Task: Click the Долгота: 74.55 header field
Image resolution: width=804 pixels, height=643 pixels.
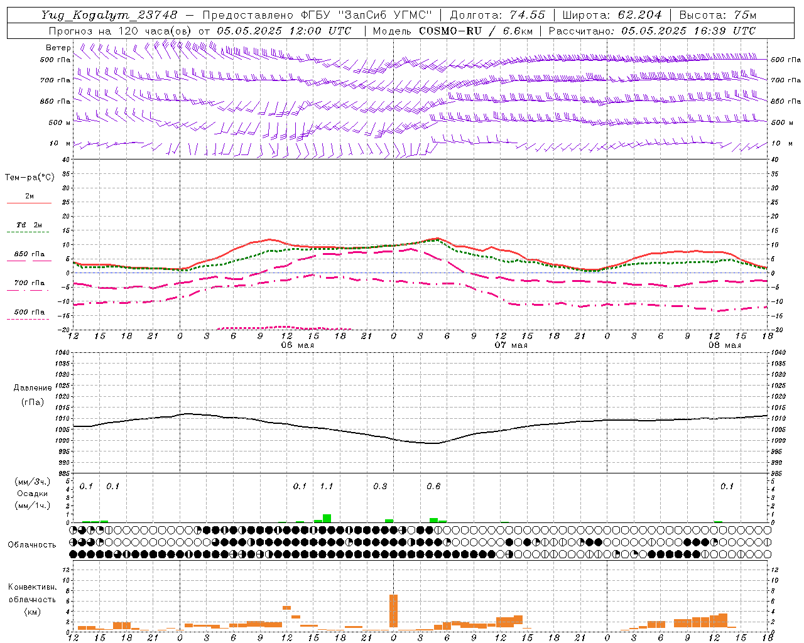Action: click(497, 15)
